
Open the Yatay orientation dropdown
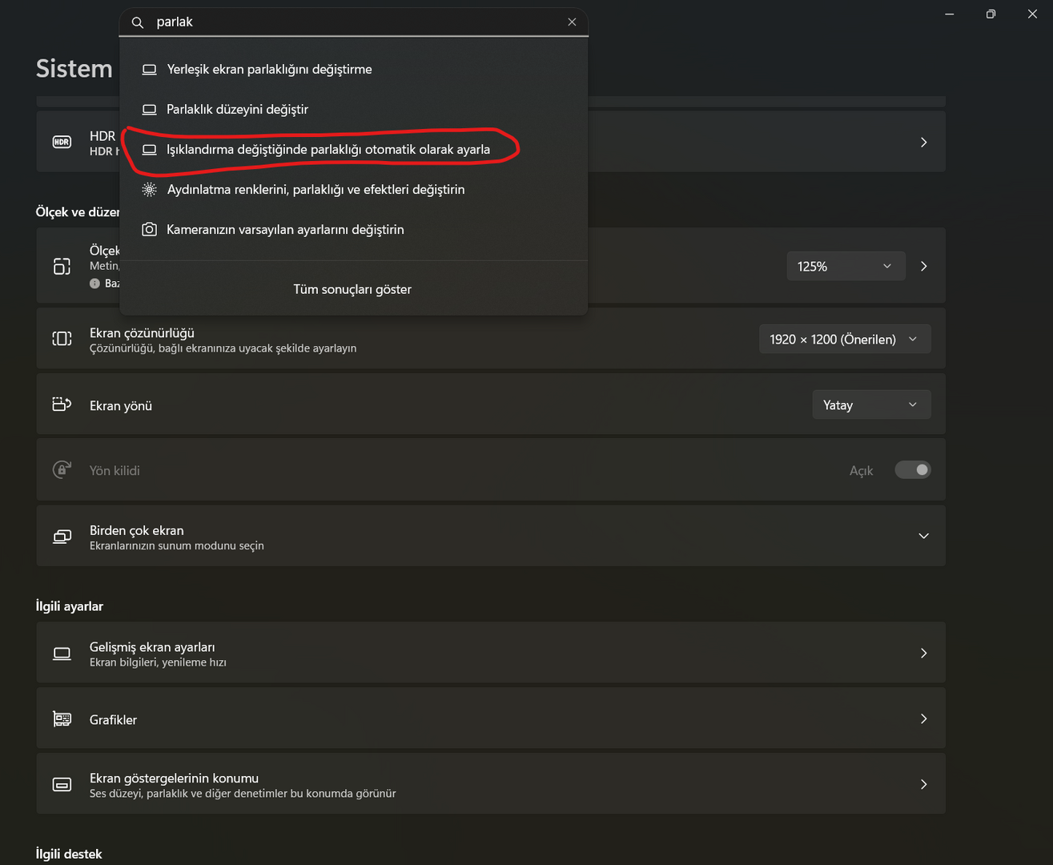coord(870,405)
